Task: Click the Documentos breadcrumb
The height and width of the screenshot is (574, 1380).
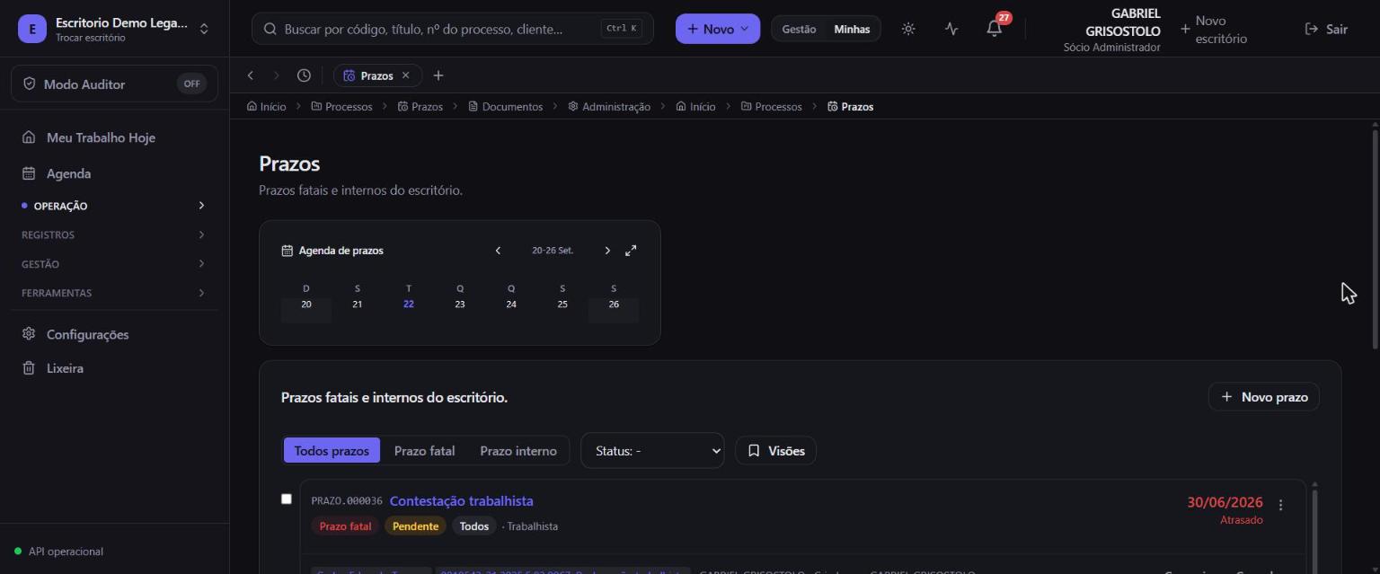Action: tap(505, 106)
